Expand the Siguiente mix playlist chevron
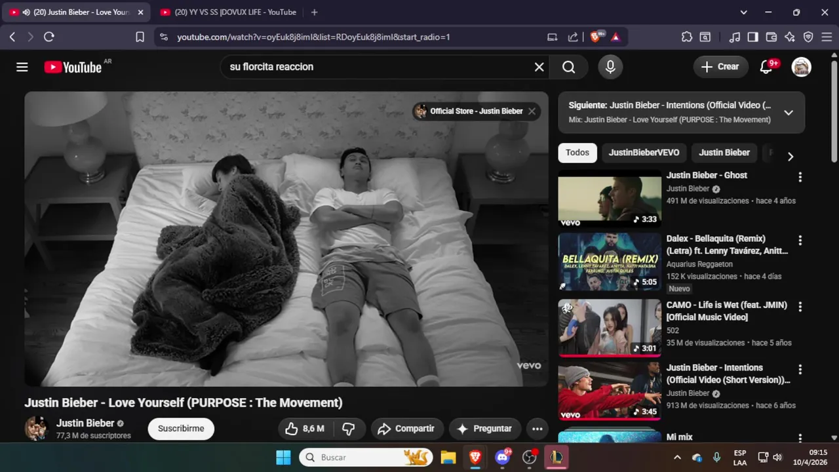Image resolution: width=839 pixels, height=472 pixels. click(789, 113)
